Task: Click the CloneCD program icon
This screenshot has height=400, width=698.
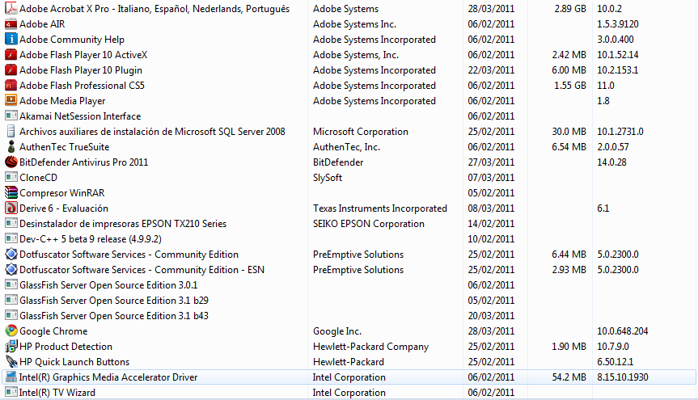Action: coord(11,178)
